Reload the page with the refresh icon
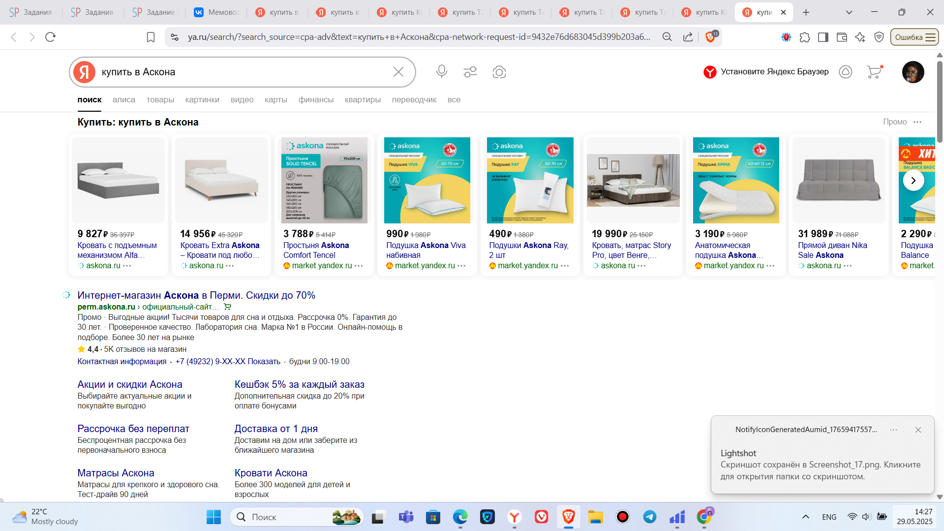The image size is (944, 531). (x=50, y=37)
